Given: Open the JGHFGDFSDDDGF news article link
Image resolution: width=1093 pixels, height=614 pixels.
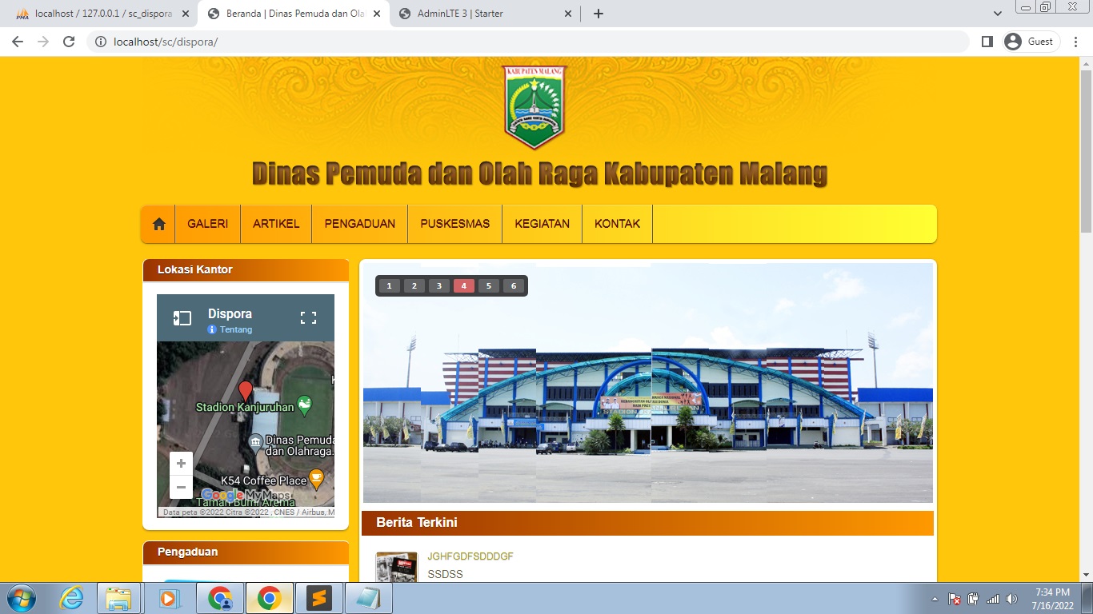Looking at the screenshot, I should pyautogui.click(x=470, y=556).
